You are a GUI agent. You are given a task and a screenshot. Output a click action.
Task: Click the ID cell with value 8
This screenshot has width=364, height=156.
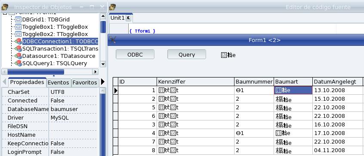(137, 150)
